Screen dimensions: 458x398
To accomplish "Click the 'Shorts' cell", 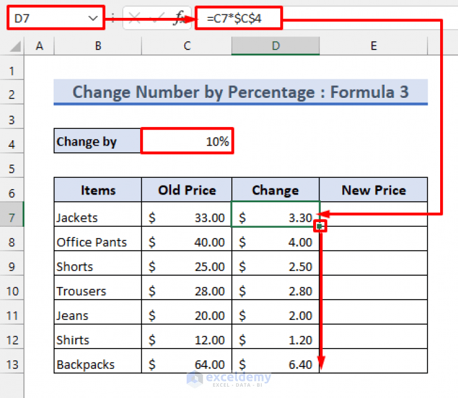I will point(98,263).
